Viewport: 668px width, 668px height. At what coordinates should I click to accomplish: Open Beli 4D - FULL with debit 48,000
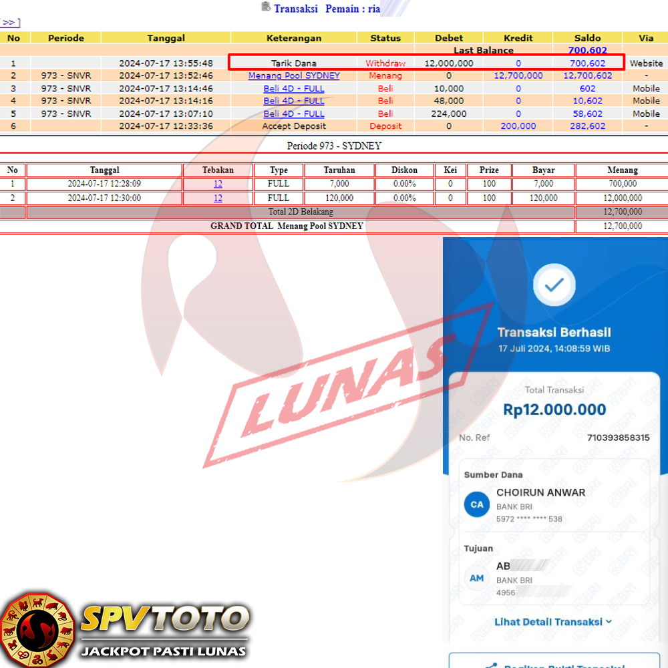click(294, 101)
